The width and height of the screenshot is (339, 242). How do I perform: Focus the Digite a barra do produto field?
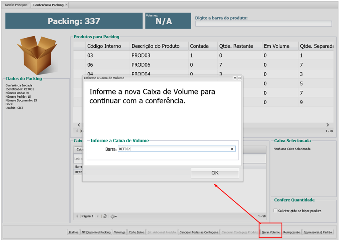(263, 24)
